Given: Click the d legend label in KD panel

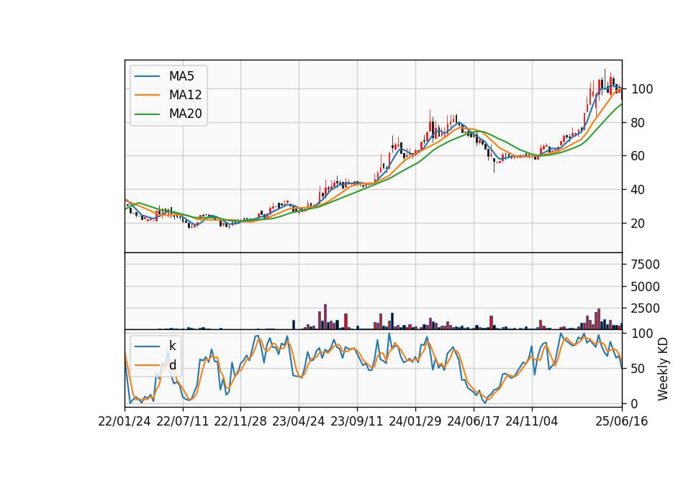Looking at the screenshot, I should 173,365.
